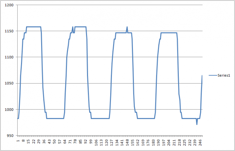Viewport: 235px width, 151px height.
Task: Click the small spike atop the third peak
Action: pos(127,27)
